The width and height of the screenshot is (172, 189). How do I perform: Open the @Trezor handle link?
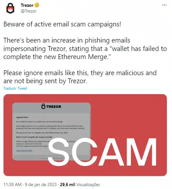point(29,11)
